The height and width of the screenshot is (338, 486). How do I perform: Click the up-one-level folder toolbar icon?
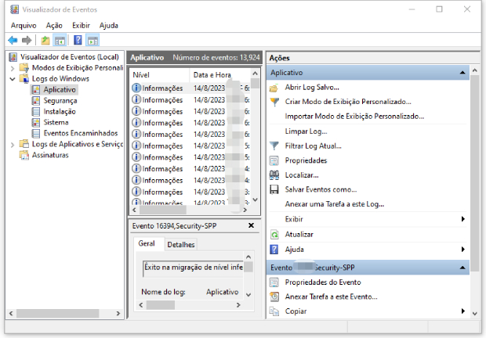45,40
